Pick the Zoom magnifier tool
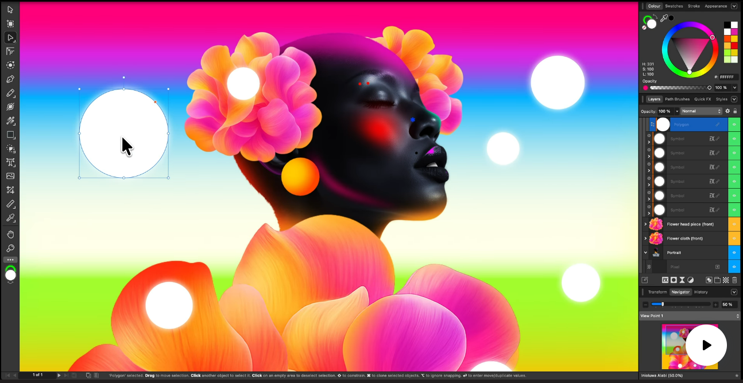Screen dimensions: 743x383 point(10,248)
